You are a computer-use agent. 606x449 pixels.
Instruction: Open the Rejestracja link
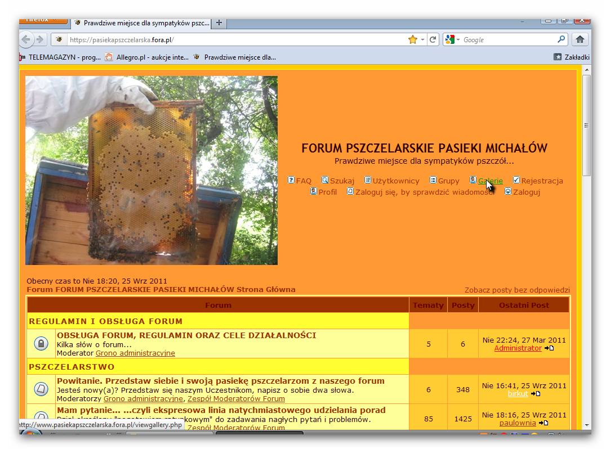(x=542, y=181)
